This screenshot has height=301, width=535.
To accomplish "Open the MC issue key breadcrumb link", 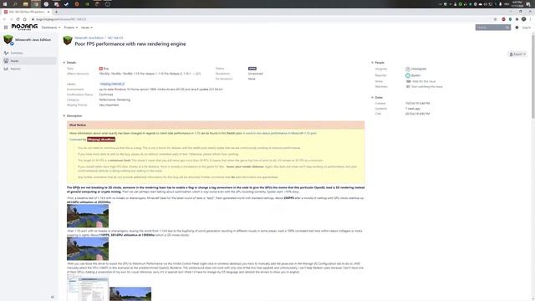I will pos(115,38).
